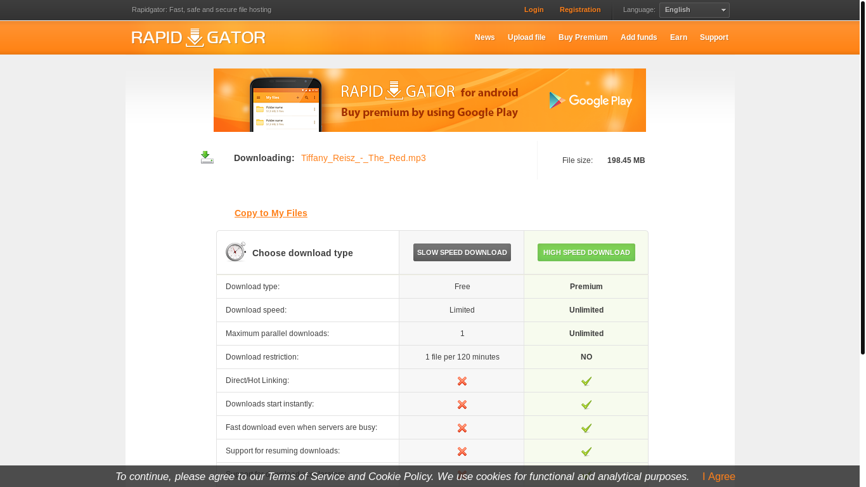This screenshot has height=487, width=866.
Task: Click red cross in Direct/Hot Linking row
Action: point(462,381)
